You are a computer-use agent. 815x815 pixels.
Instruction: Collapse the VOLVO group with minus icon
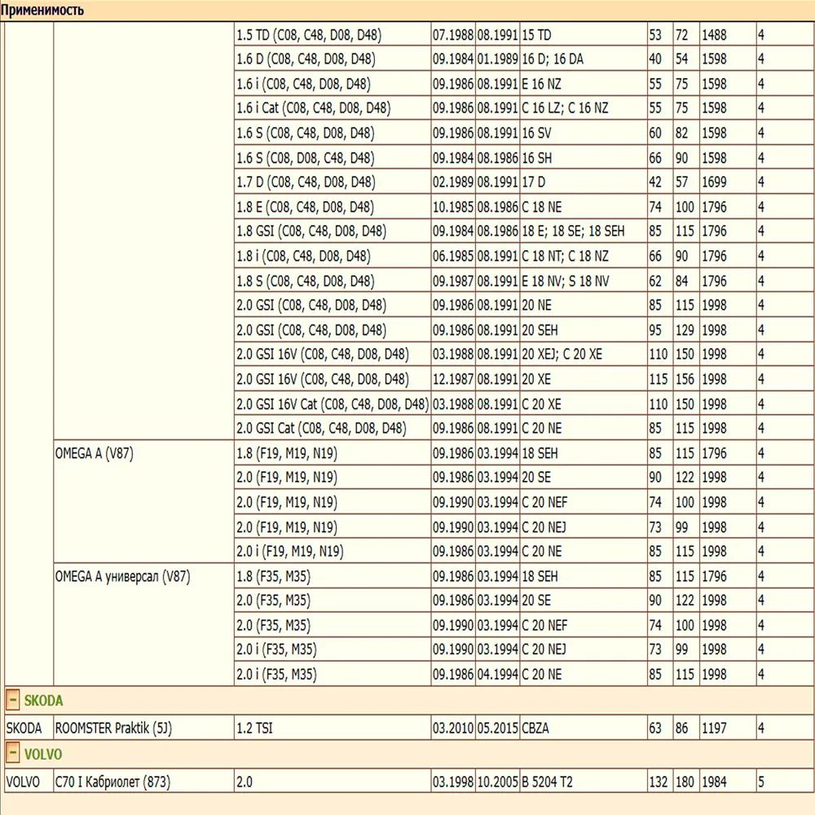(x=13, y=753)
